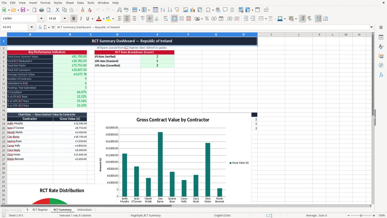This screenshot has width=387, height=218.
Task: Click the Insert Special Character omega icon
Action: 208,10
